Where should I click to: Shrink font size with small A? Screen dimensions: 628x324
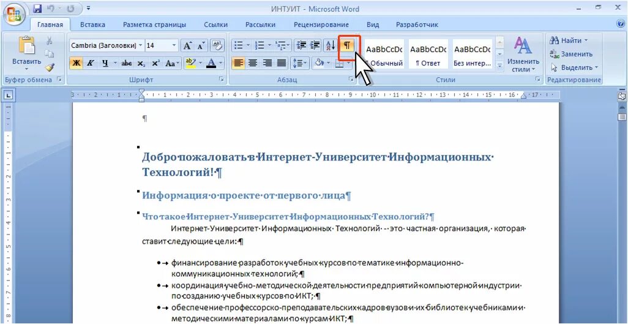click(201, 46)
